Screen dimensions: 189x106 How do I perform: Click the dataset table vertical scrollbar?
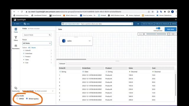[x=176, y=85]
